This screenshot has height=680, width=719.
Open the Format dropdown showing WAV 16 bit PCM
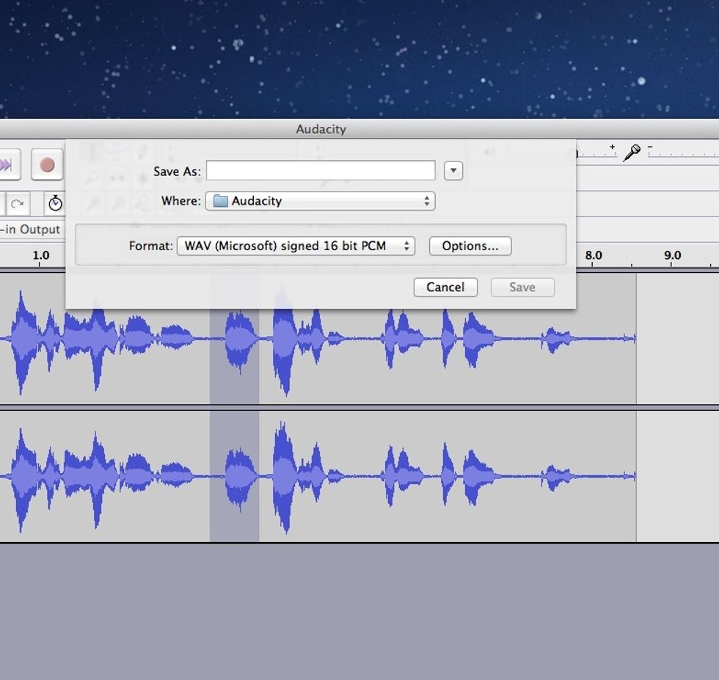(296, 246)
